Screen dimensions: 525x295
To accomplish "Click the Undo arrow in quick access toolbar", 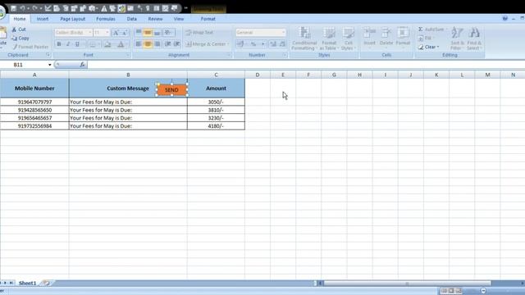I will click(22, 8).
